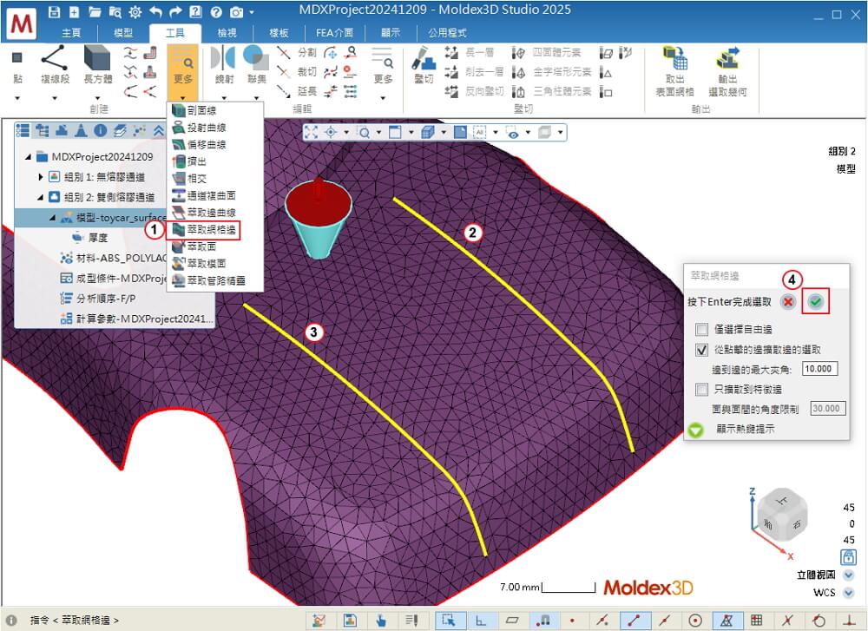Click the fit-to-window icon in the view toolbar
This screenshot has width=868, height=631.
coord(311,132)
